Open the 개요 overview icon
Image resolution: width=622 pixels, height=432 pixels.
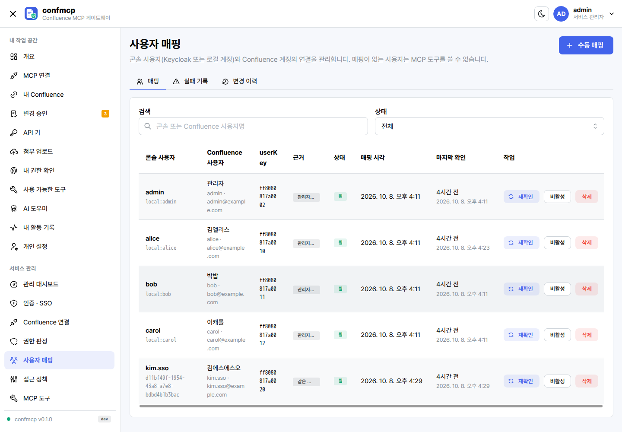pyautogui.click(x=14, y=57)
